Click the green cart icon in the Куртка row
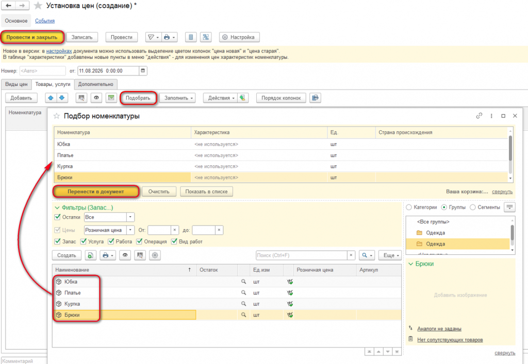Viewport: 528px width, 364px height. pos(290,304)
